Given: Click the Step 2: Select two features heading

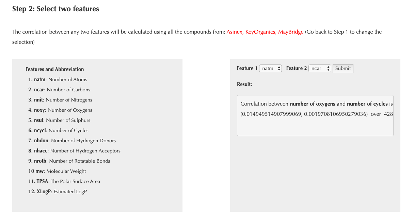Looking at the screenshot, I should click(55, 9).
